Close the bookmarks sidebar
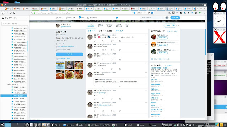This screenshot has height=127, width=227. [x=26, y=18]
